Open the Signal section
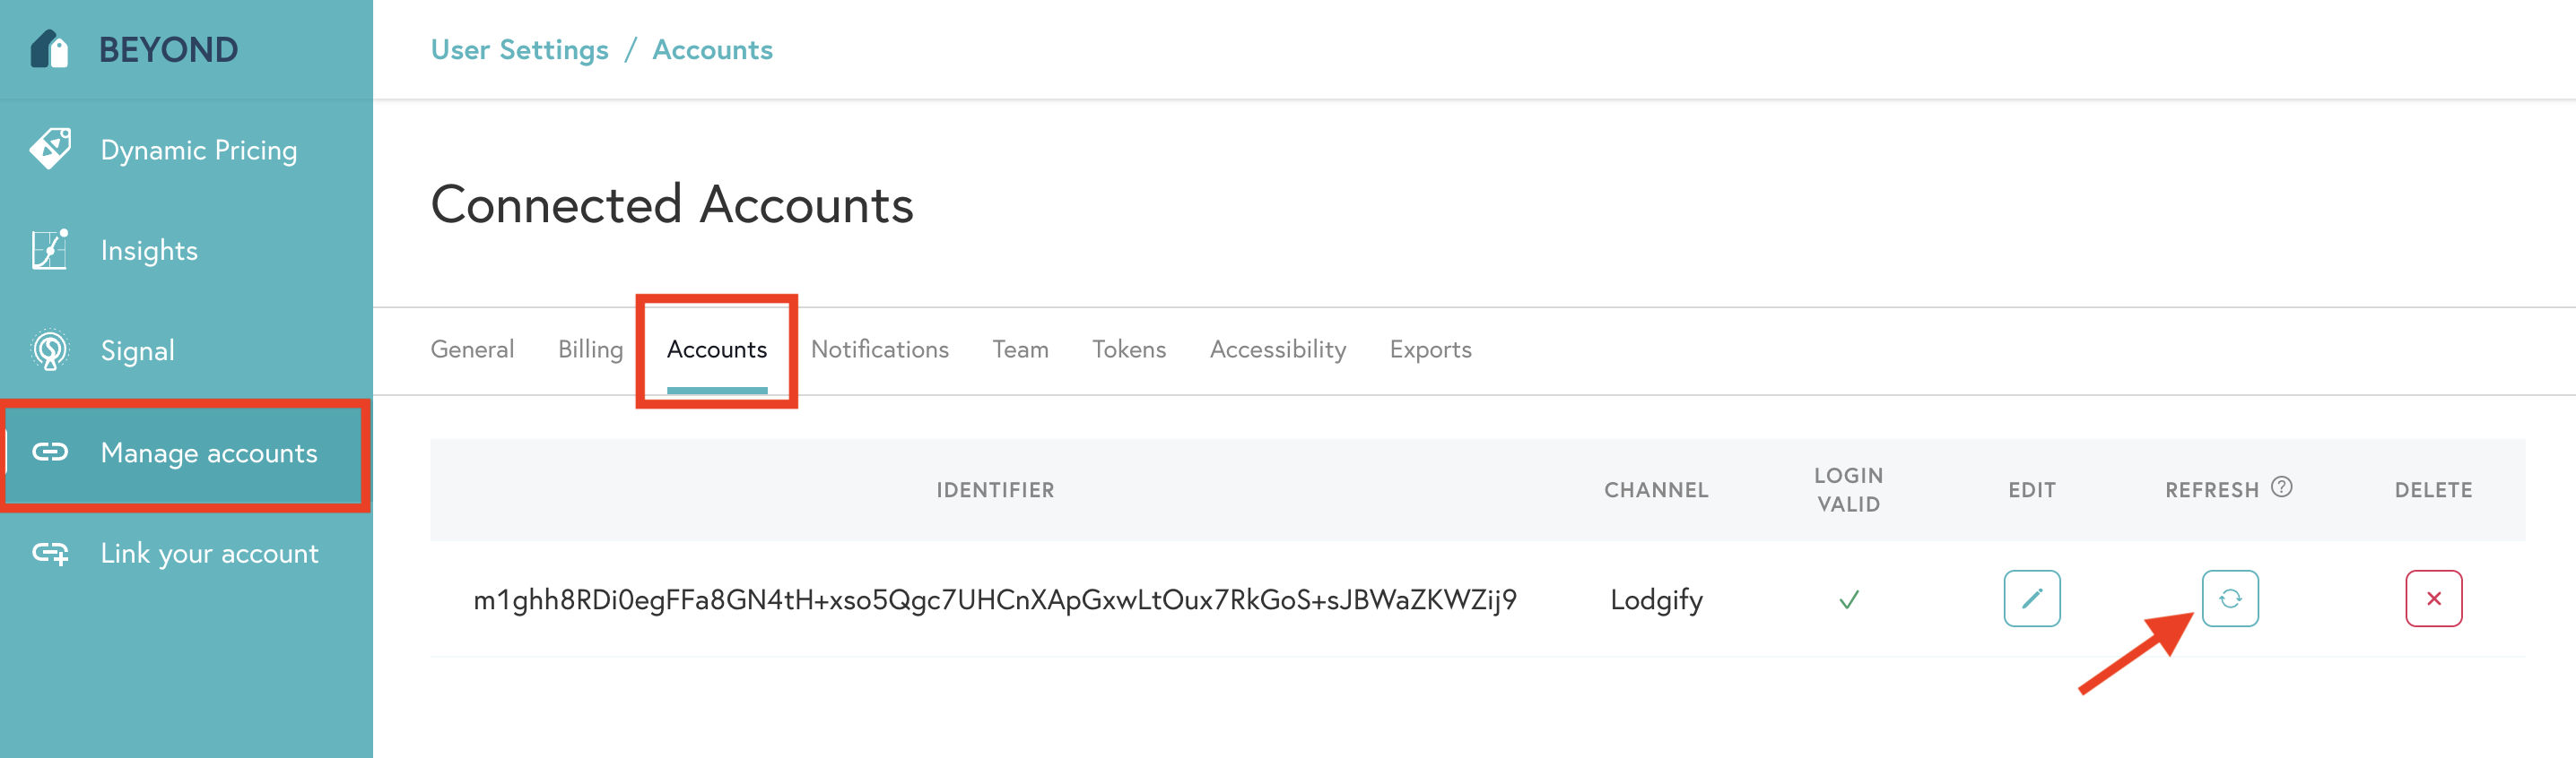 (137, 349)
